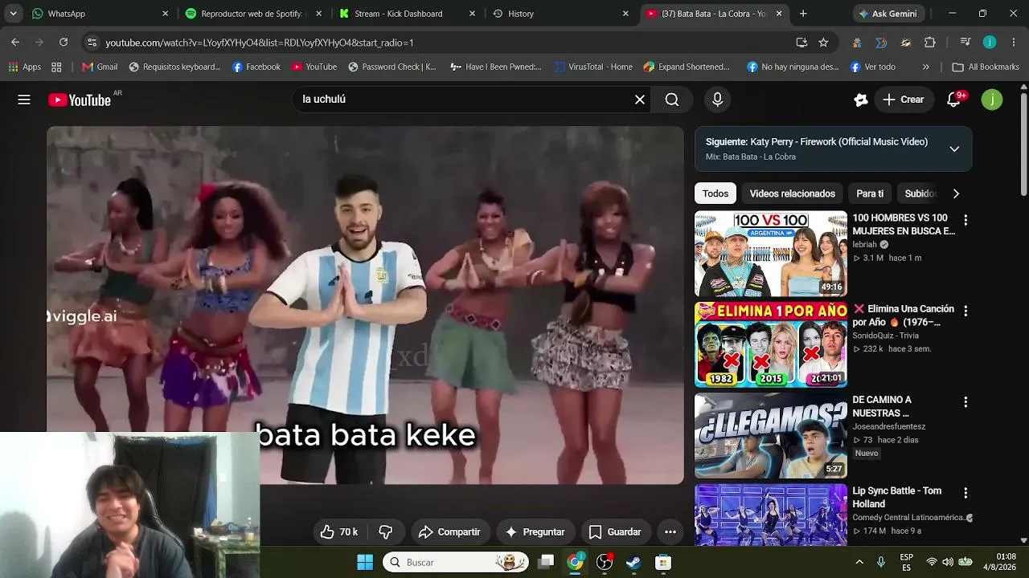Open the lebriah channel link
The width and height of the screenshot is (1029, 578).
(865, 245)
